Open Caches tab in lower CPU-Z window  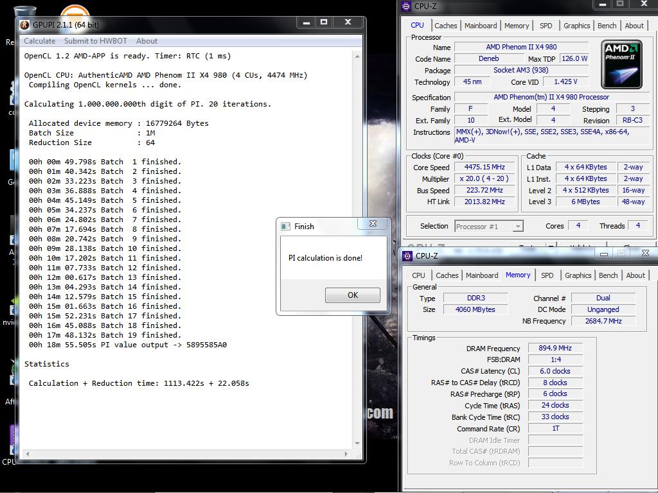click(x=447, y=275)
